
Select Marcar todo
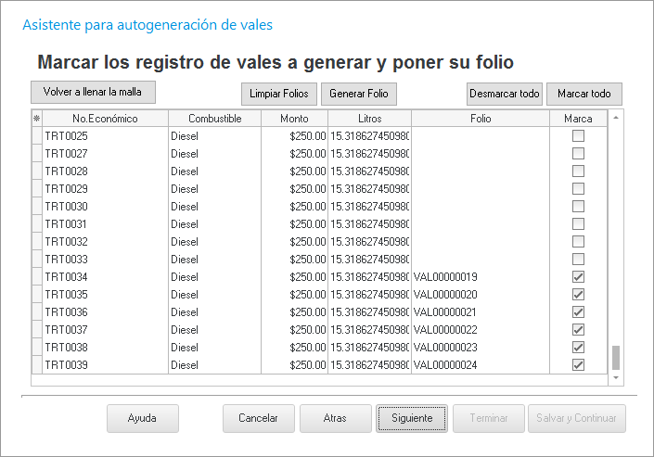click(x=583, y=95)
